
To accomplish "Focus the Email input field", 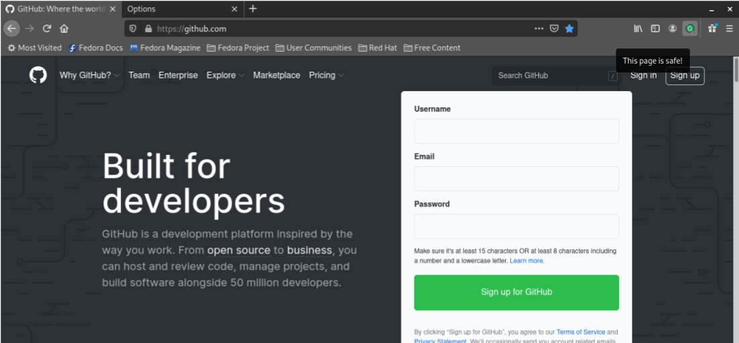I will point(516,178).
